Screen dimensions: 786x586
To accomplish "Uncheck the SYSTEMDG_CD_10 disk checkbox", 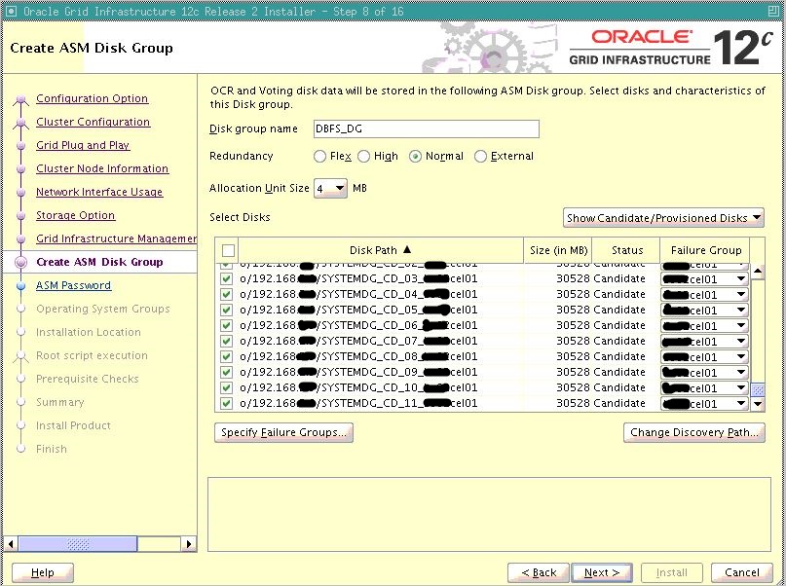I will click(227, 387).
